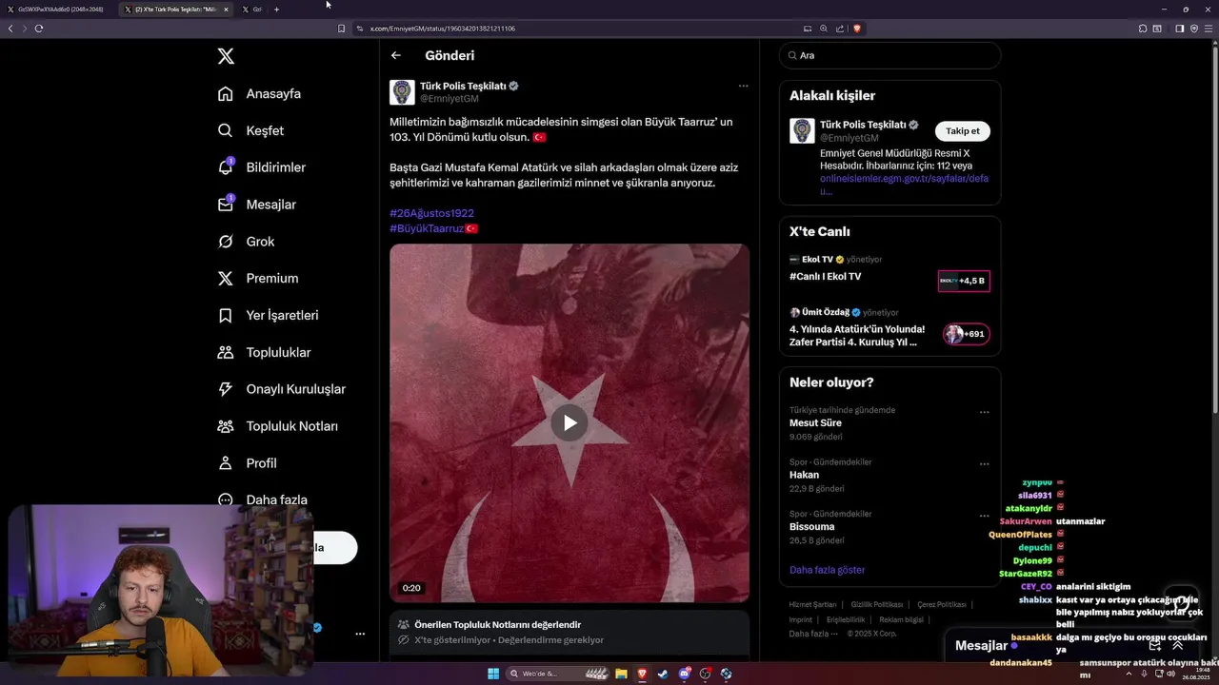The height and width of the screenshot is (685, 1219).
Task: Click Önerilen Topluluk Notlarını değerlendir
Action: (497, 625)
